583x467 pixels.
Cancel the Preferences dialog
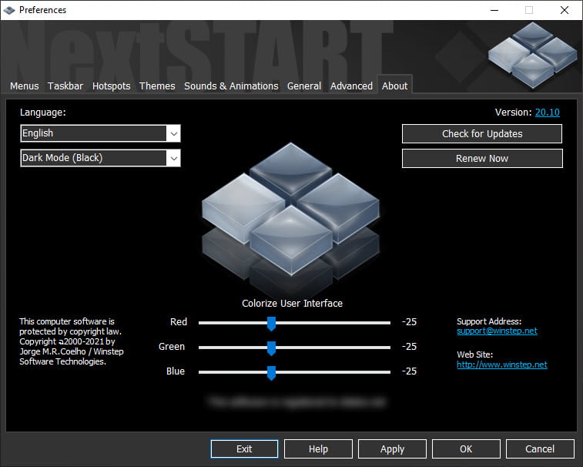(x=540, y=449)
